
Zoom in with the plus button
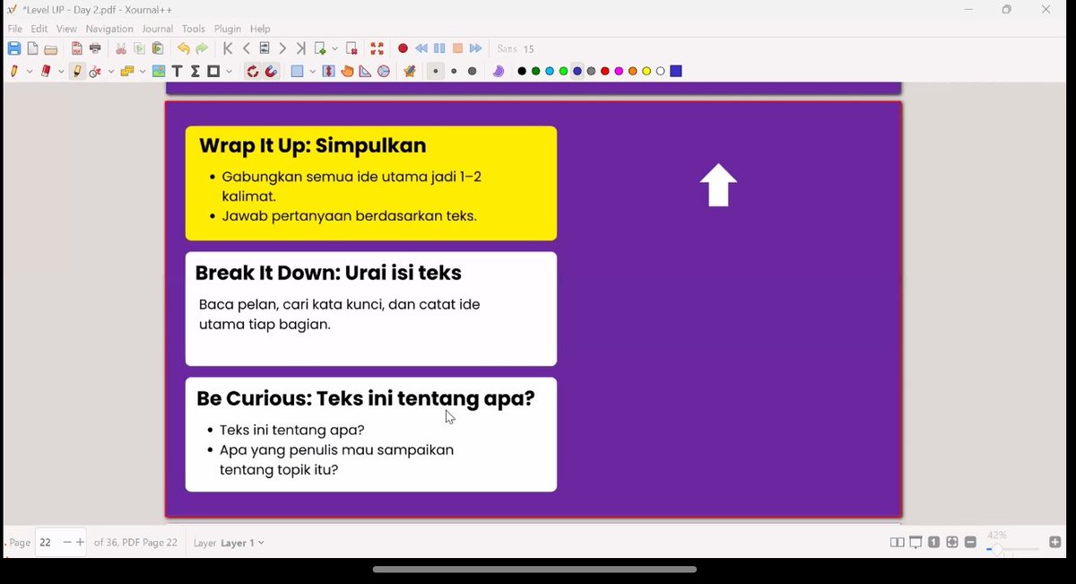point(1055,543)
